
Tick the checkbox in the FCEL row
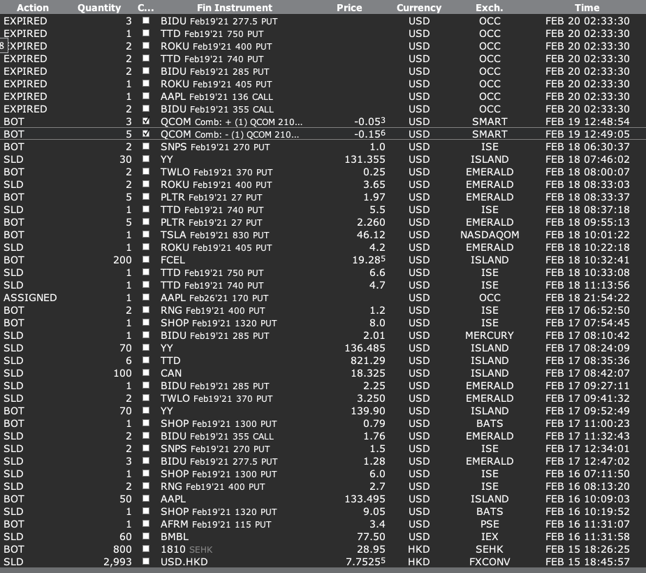[146, 259]
